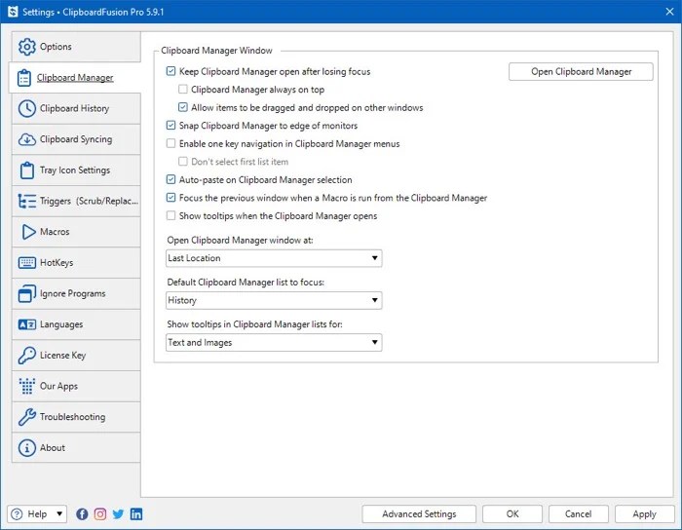Click the Advanced Settings button
Viewport: 682px width, 530px height.
pyautogui.click(x=419, y=513)
